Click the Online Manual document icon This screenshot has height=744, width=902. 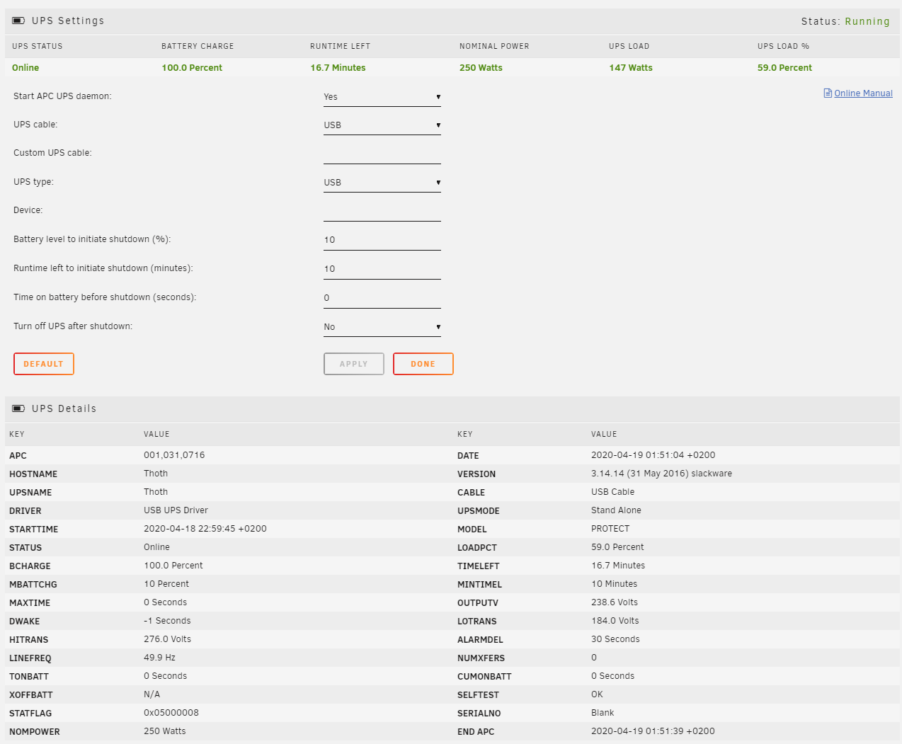pos(828,93)
